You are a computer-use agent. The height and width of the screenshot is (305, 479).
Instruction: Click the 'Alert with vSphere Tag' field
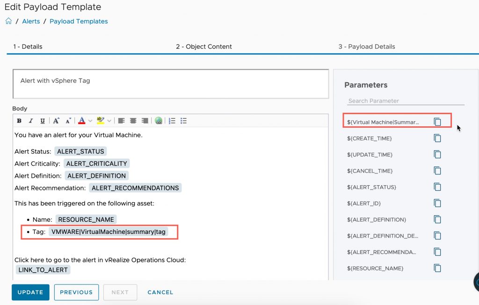pyautogui.click(x=171, y=84)
